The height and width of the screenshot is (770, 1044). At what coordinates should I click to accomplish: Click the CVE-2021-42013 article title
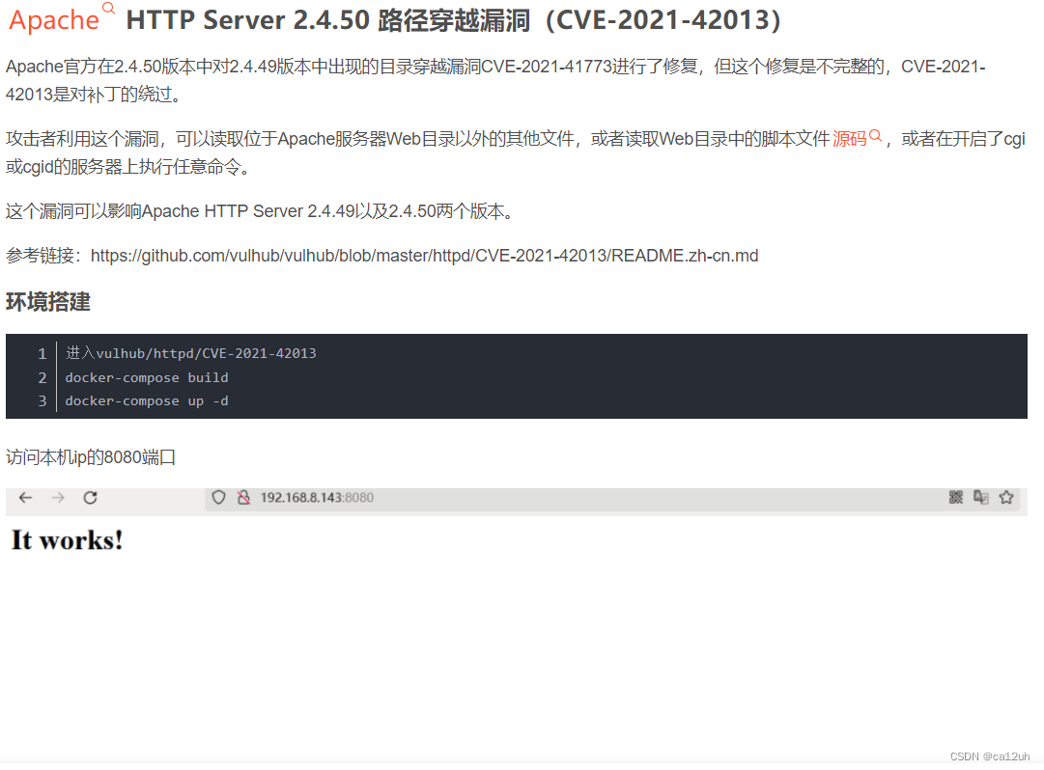click(453, 20)
